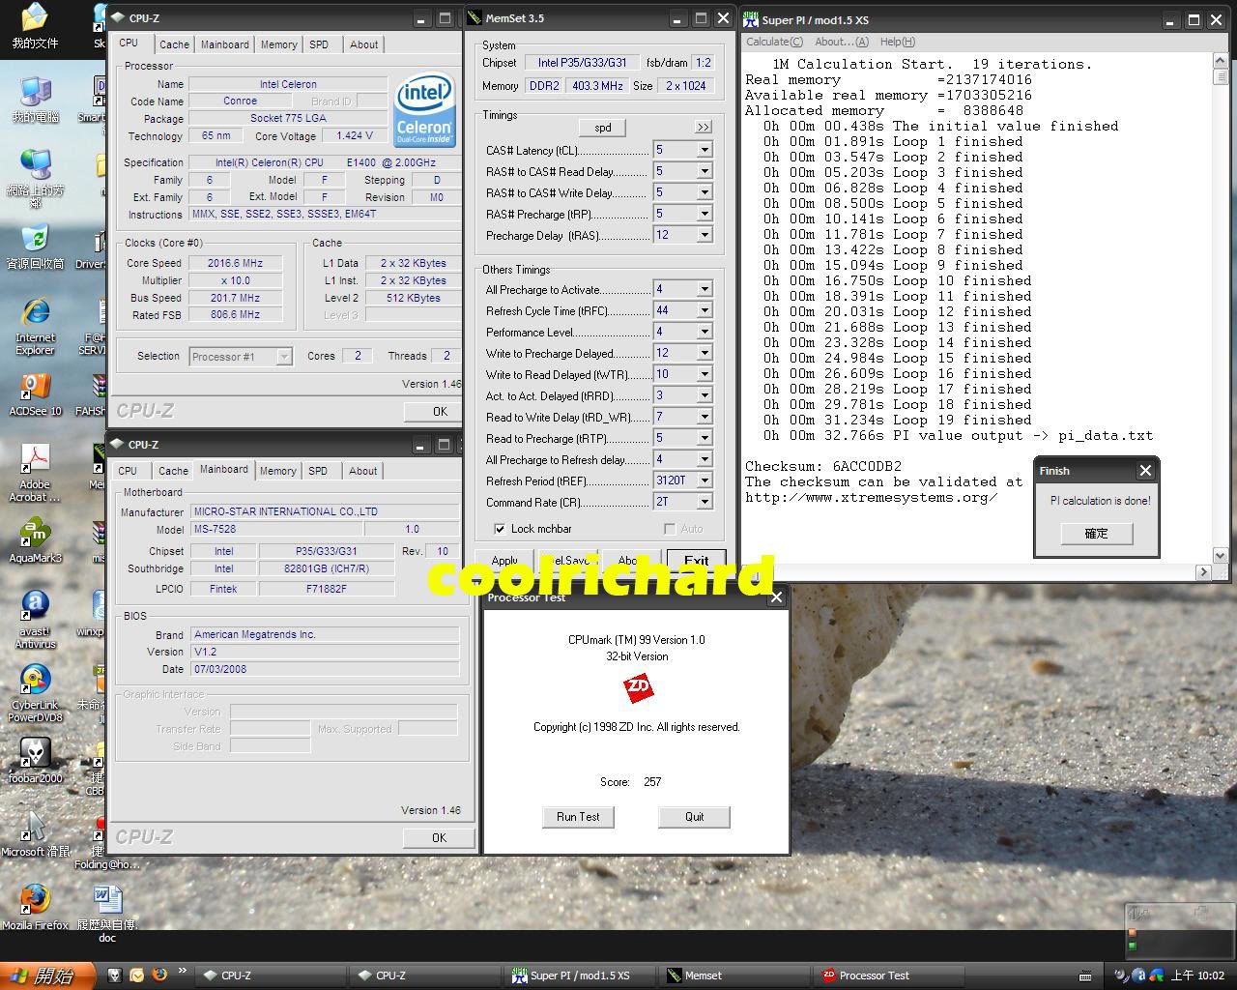Expand quick launch chevron in taskbar
The width and height of the screenshot is (1237, 990).
pyautogui.click(x=182, y=971)
